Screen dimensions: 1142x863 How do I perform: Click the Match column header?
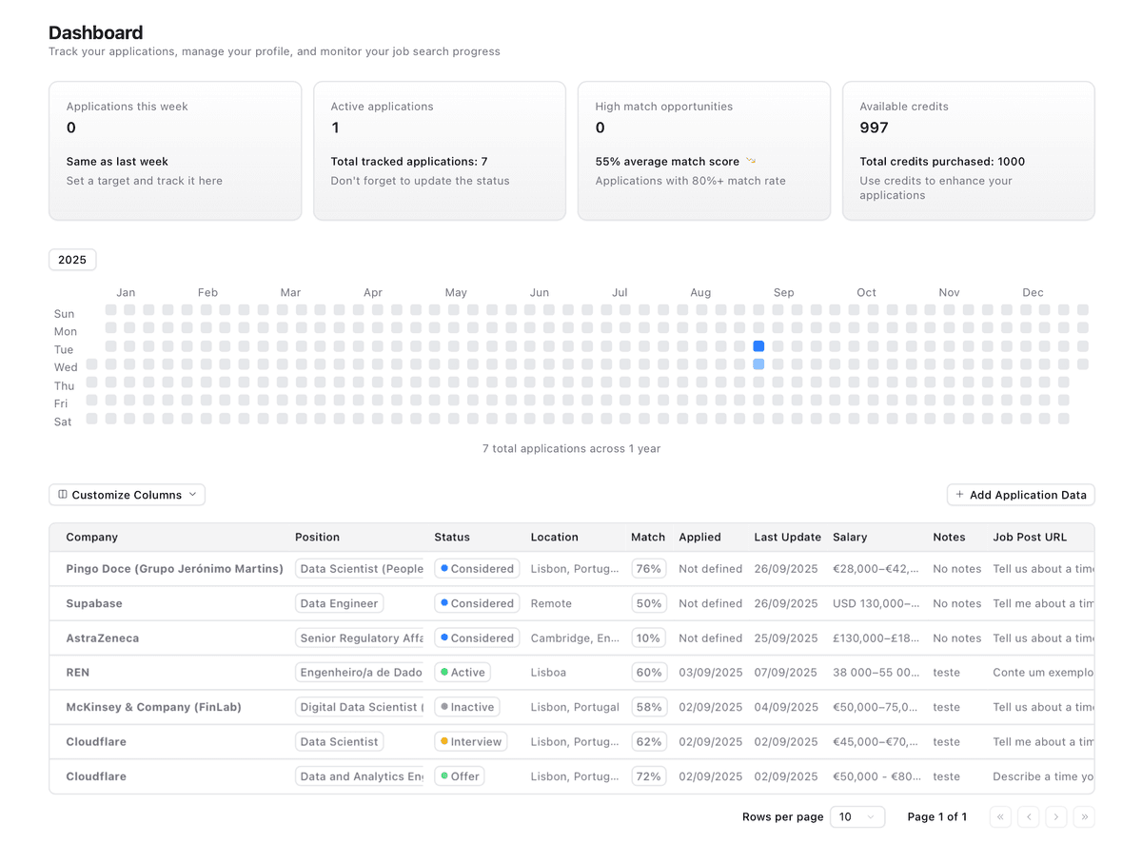pos(647,537)
